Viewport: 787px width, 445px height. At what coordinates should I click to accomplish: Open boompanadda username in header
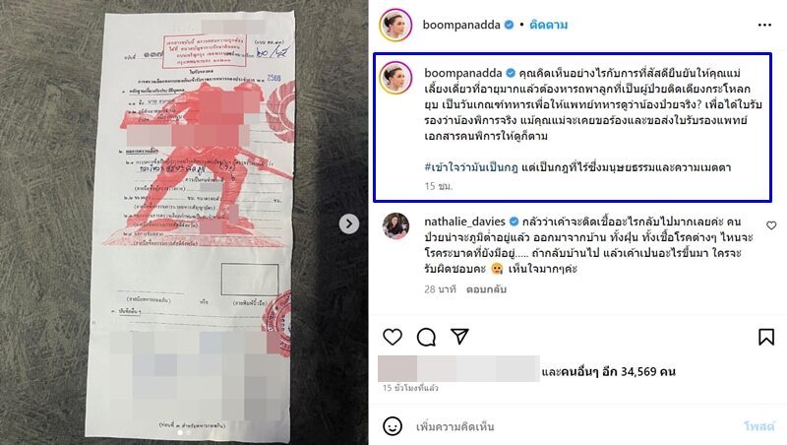[x=461, y=25]
